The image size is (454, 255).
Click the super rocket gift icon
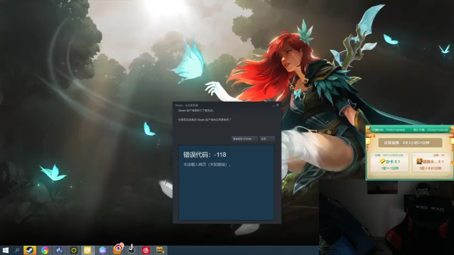tap(419, 161)
